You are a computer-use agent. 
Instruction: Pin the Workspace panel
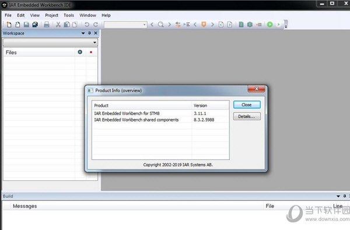[89, 33]
